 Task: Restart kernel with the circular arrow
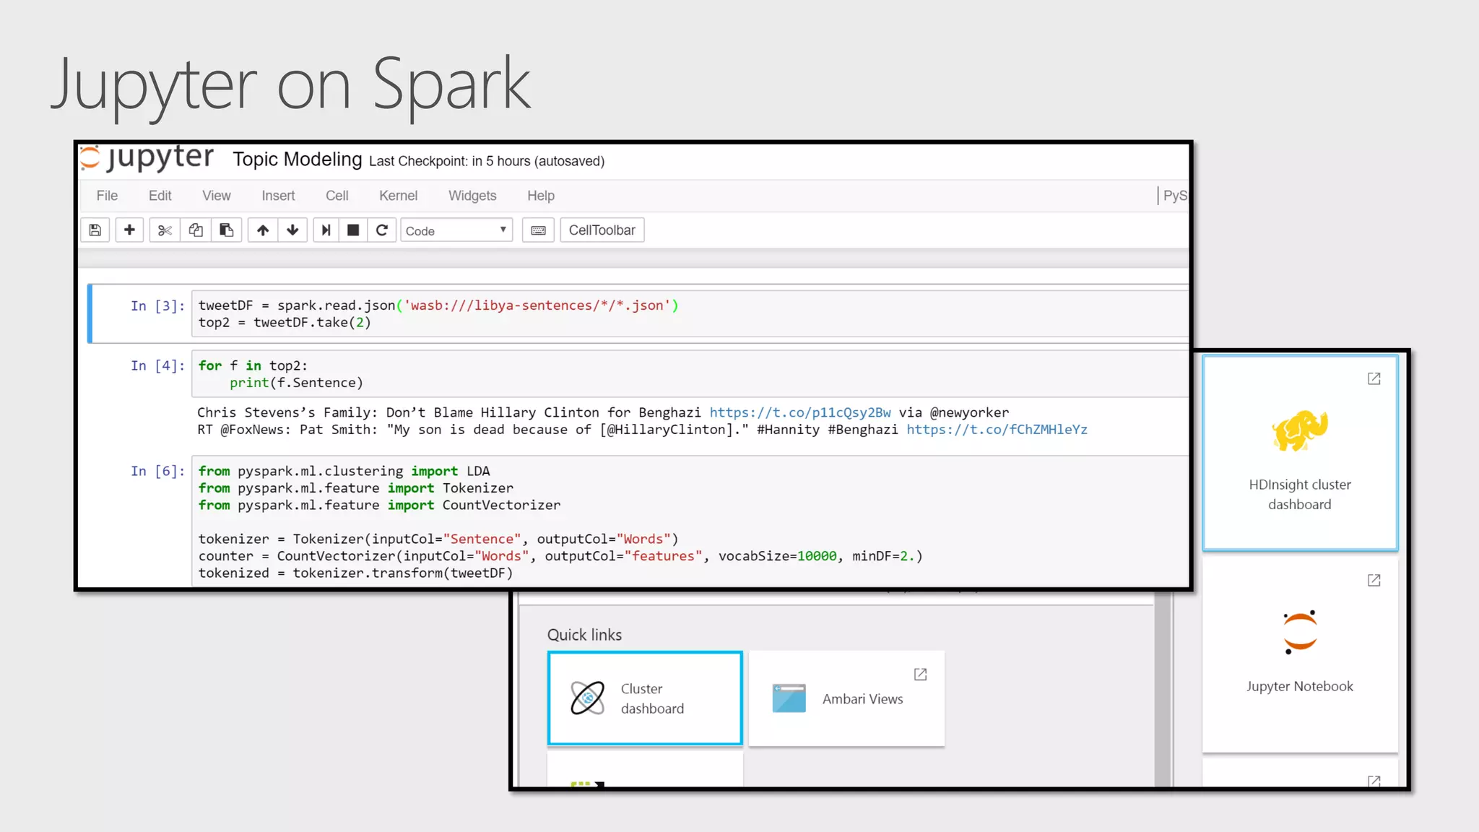(x=382, y=230)
